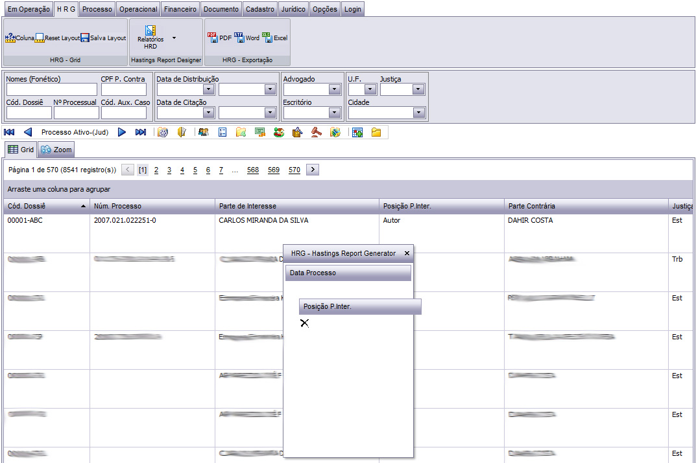Jump to last page 570
696x463 pixels.
(294, 170)
